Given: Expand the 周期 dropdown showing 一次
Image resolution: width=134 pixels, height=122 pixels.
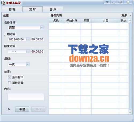Looking at the screenshot, I should coord(28,64).
